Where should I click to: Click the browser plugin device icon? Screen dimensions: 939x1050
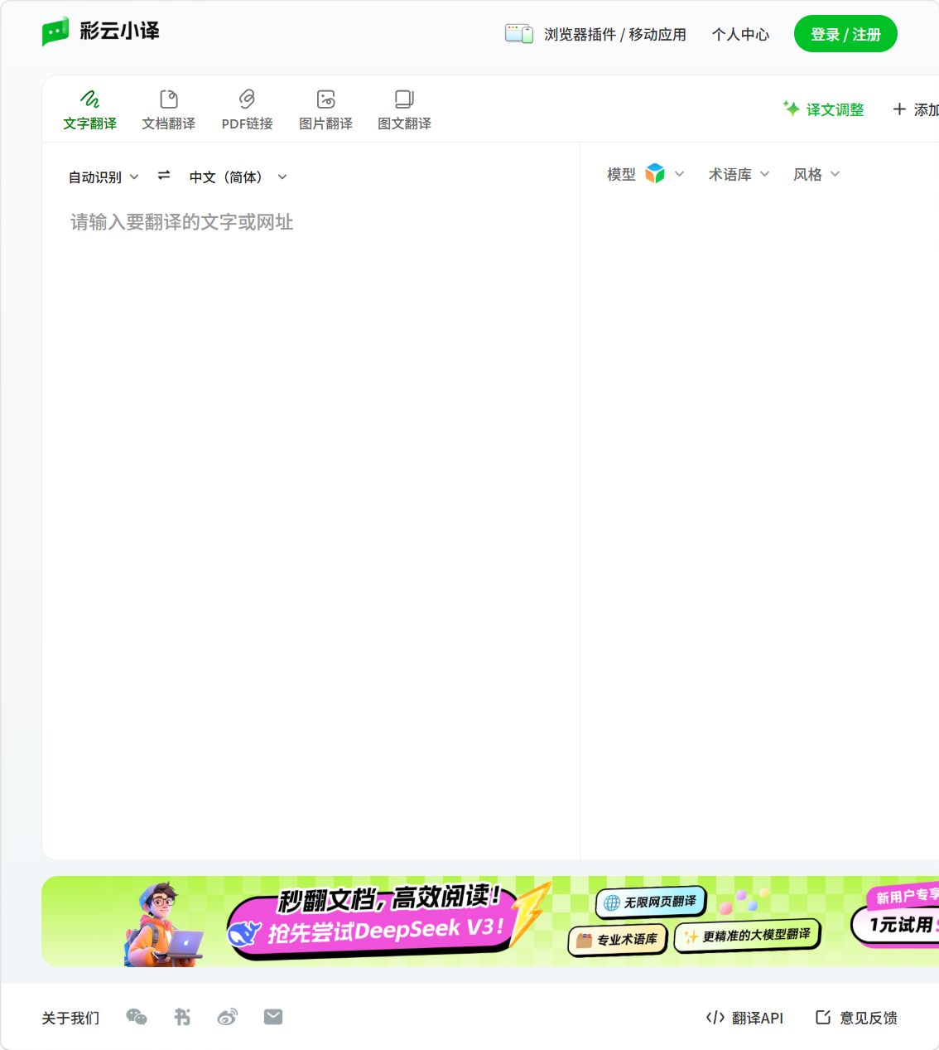coord(519,34)
